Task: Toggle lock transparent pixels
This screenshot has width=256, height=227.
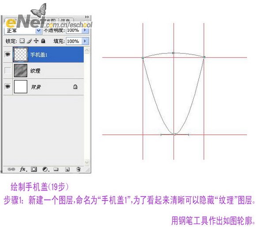Action: (x=22, y=41)
